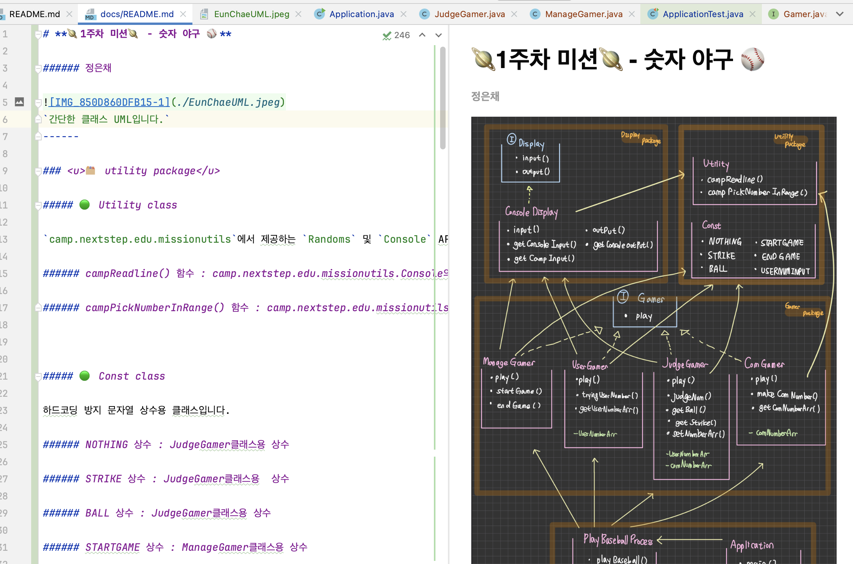The width and height of the screenshot is (853, 564).
Task: Fold the Const class heading section
Action: [x=38, y=377]
